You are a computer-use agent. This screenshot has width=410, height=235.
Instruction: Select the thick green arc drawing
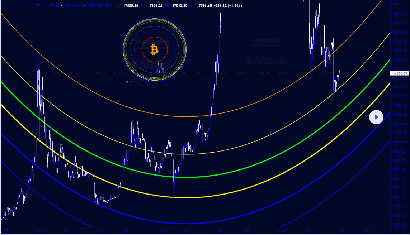(187, 177)
